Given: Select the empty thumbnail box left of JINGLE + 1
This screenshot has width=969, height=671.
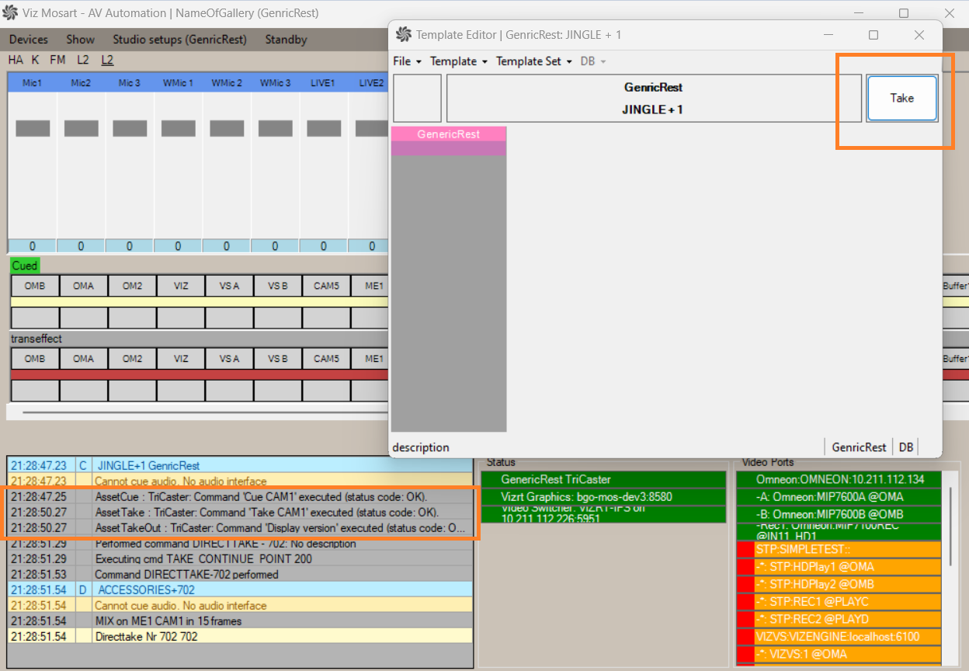Looking at the screenshot, I should (417, 99).
